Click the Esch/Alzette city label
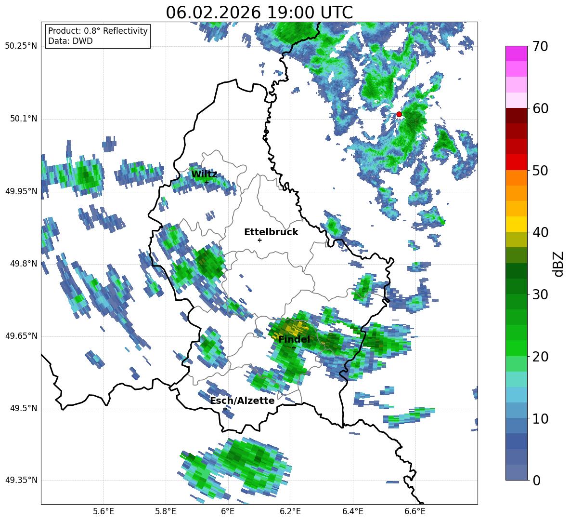Image resolution: width=570 pixels, height=521 pixels. point(243,401)
